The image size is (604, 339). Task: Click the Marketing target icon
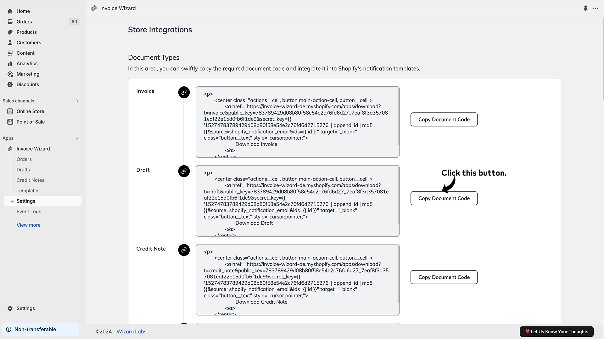[x=10, y=74]
